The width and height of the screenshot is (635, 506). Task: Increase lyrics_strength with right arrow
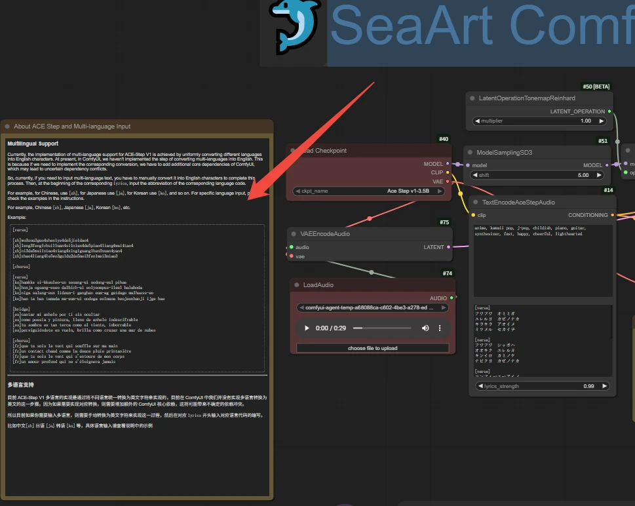(606, 387)
